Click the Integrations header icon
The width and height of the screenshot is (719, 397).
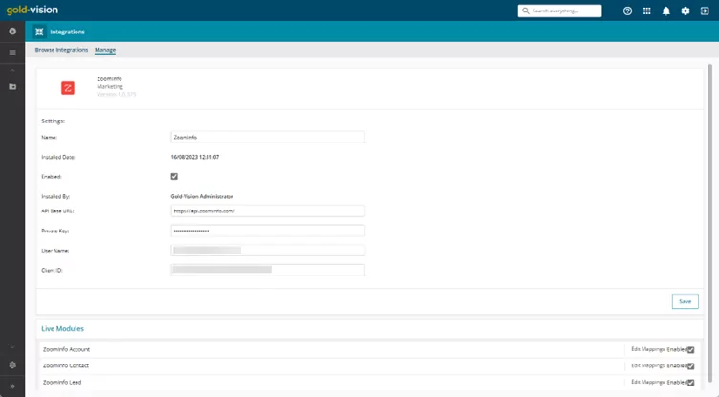pos(39,32)
